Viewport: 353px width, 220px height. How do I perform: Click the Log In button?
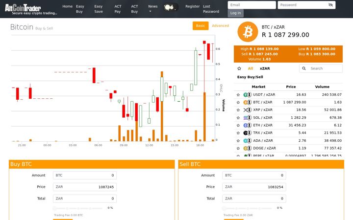[x=235, y=13]
